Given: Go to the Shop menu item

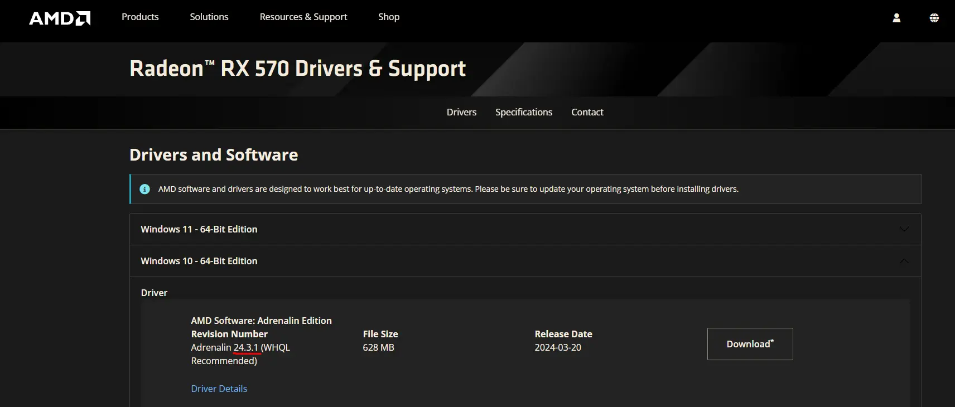Looking at the screenshot, I should pyautogui.click(x=389, y=17).
